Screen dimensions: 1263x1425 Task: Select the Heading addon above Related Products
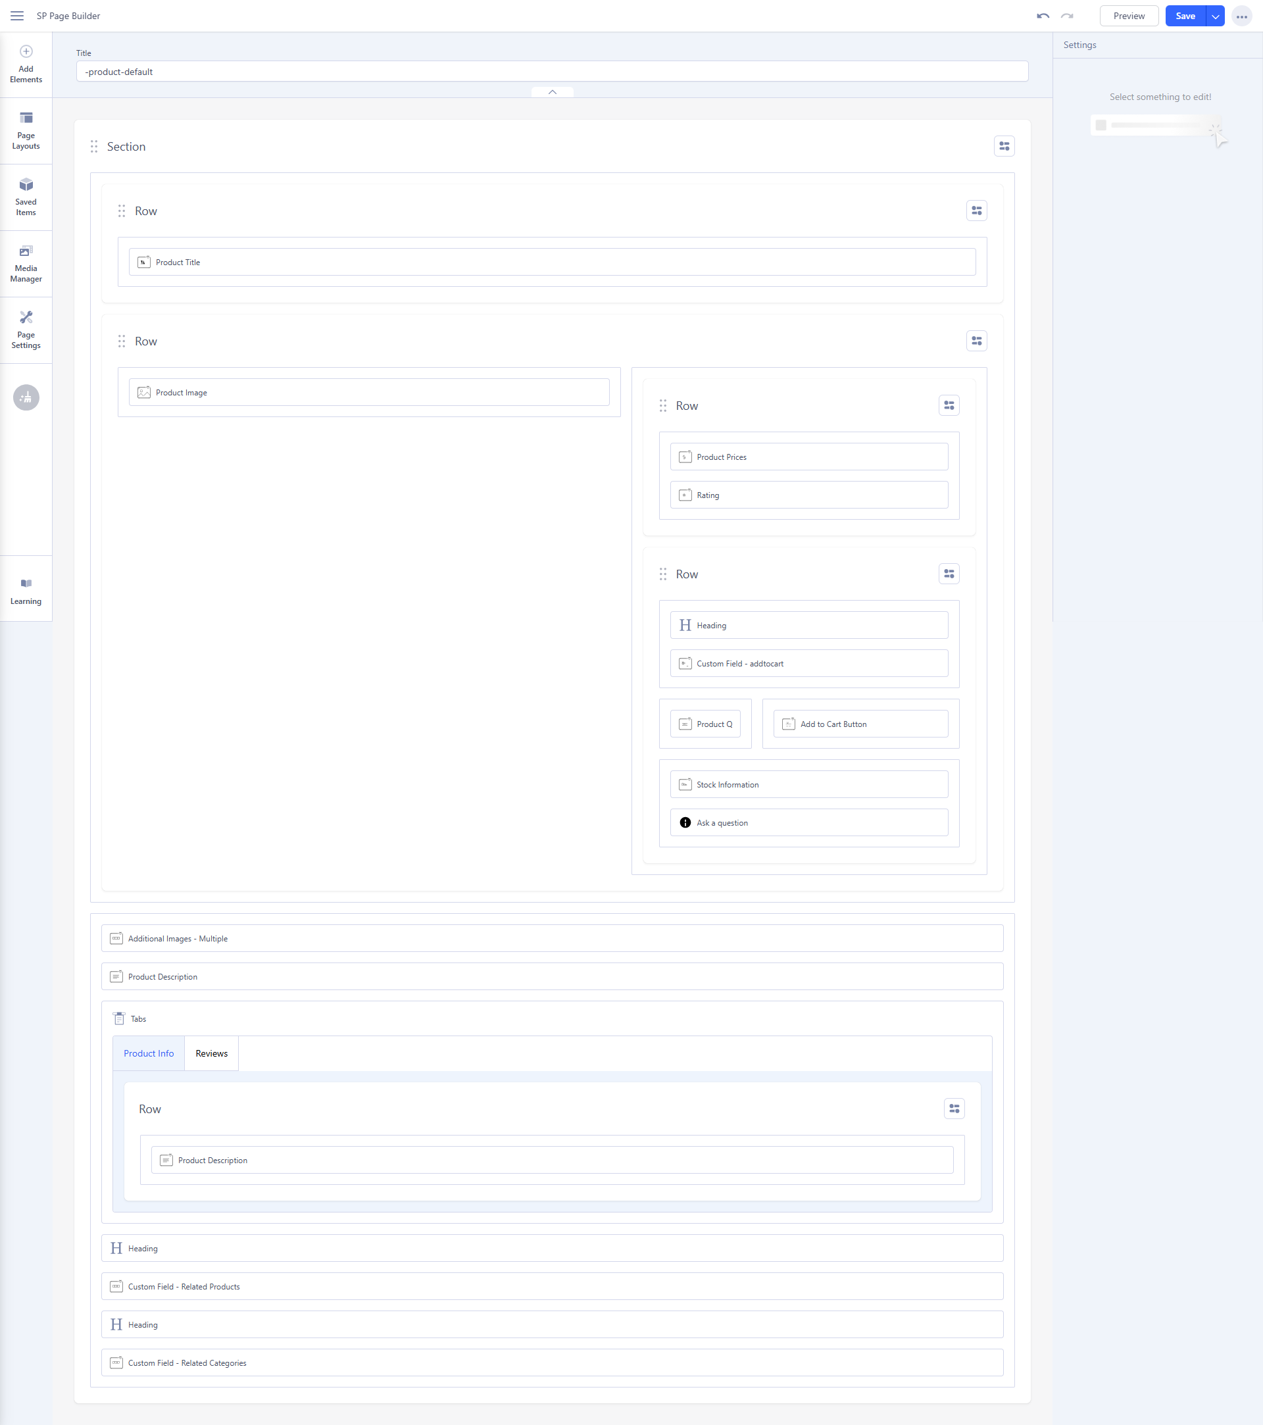[x=552, y=1248]
